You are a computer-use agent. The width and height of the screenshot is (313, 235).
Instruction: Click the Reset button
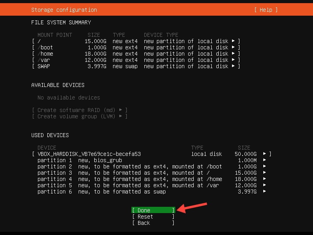153,217
